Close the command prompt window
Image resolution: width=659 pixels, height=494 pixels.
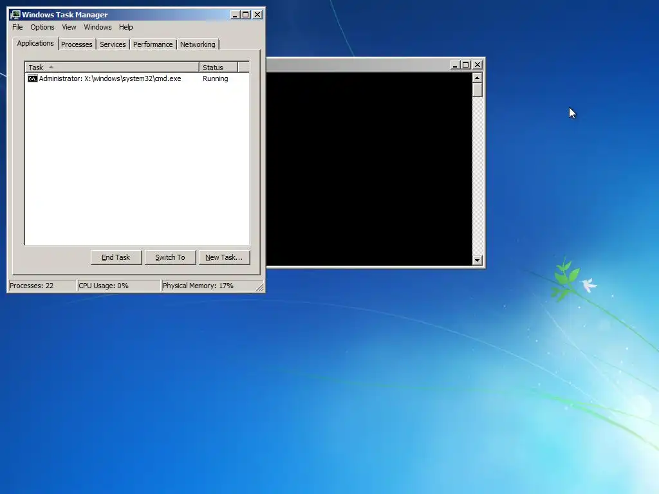[478, 65]
